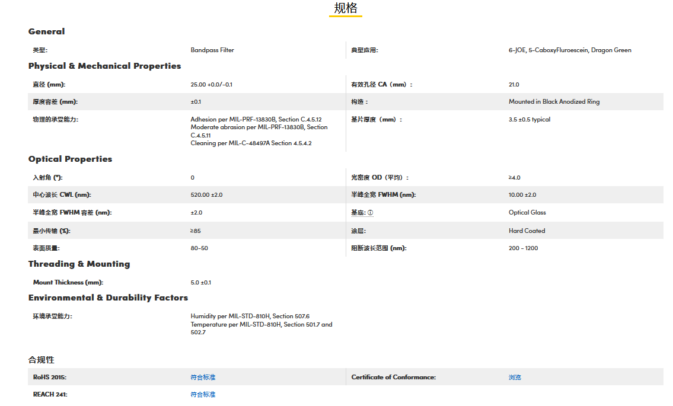This screenshot has height=406, width=673.
Task: Click the Environmental & Durability Factors heading
Action: (108, 298)
